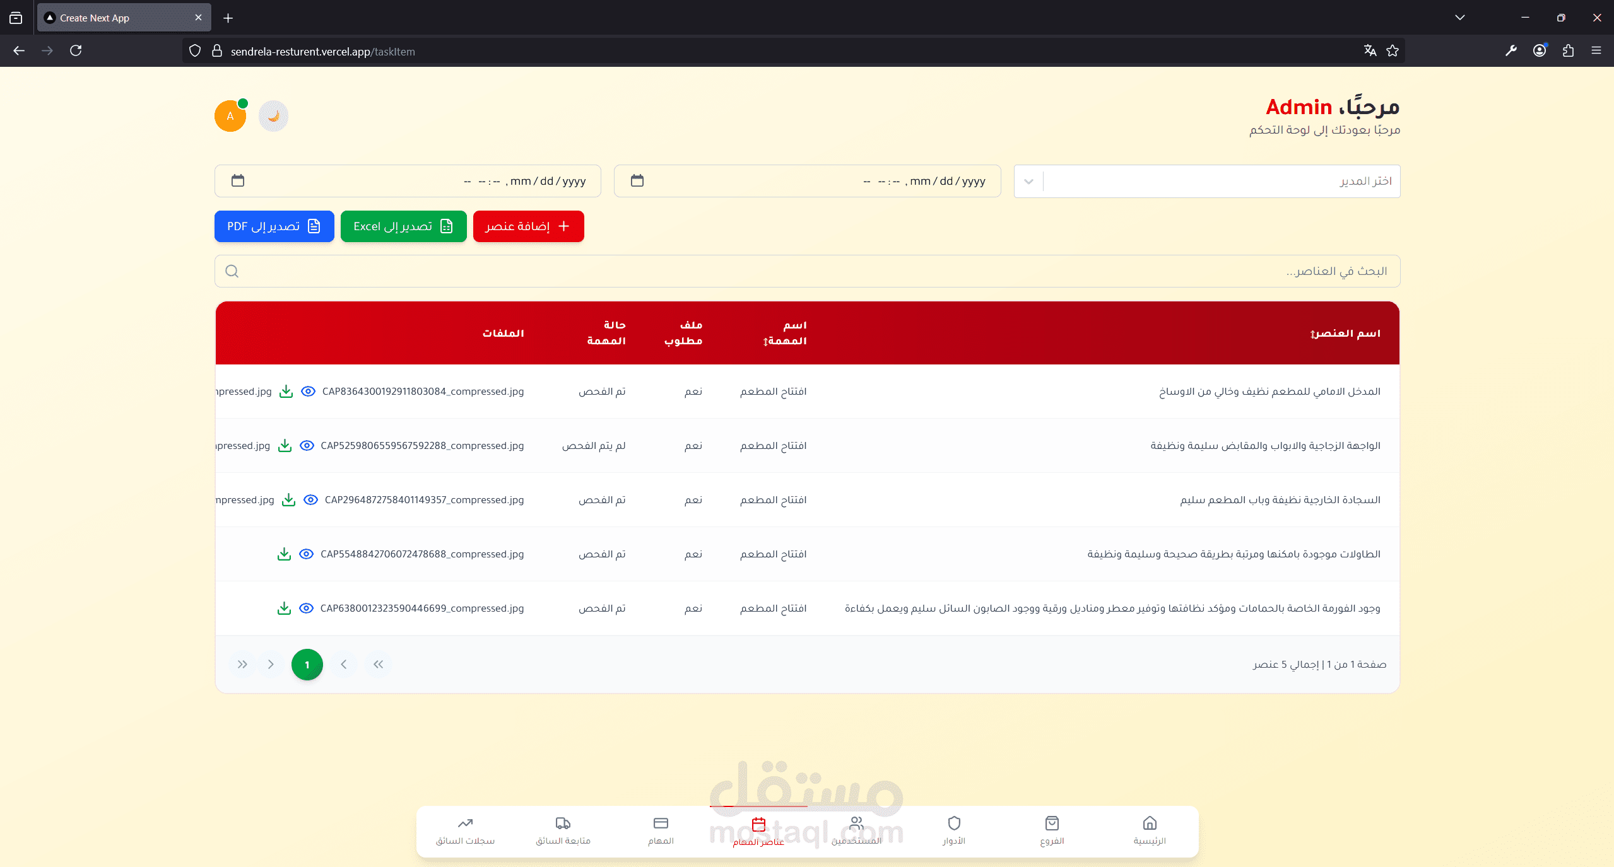Click the address bar URL

pyautogui.click(x=322, y=52)
